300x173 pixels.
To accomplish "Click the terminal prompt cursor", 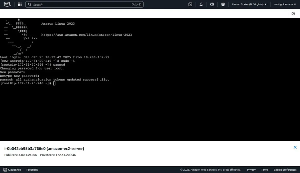I will coord(54,83).
